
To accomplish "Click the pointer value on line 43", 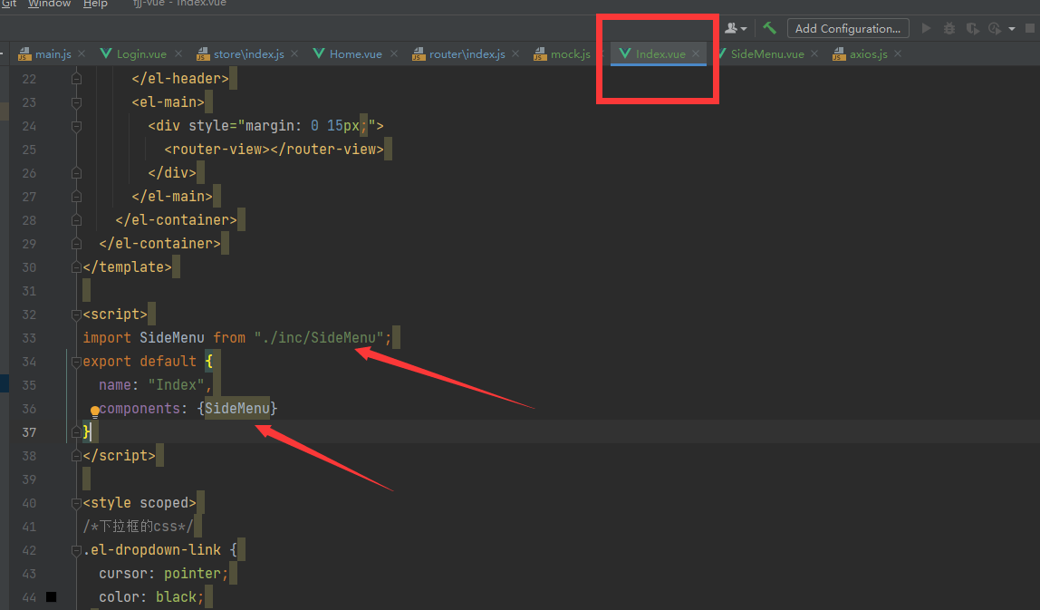I will tap(192, 574).
